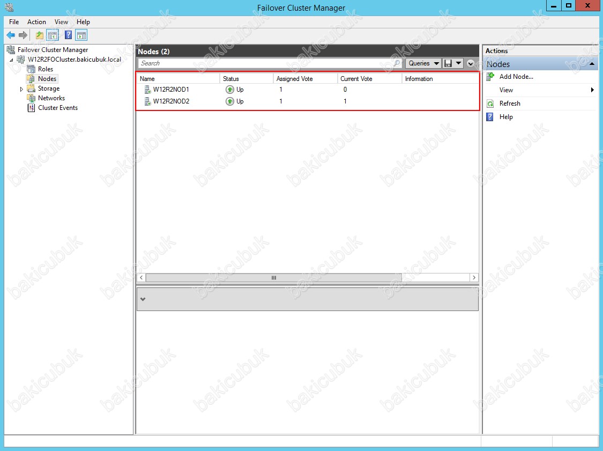Open the Help menu in menu bar
The height and width of the screenshot is (451, 603).
[x=83, y=22]
